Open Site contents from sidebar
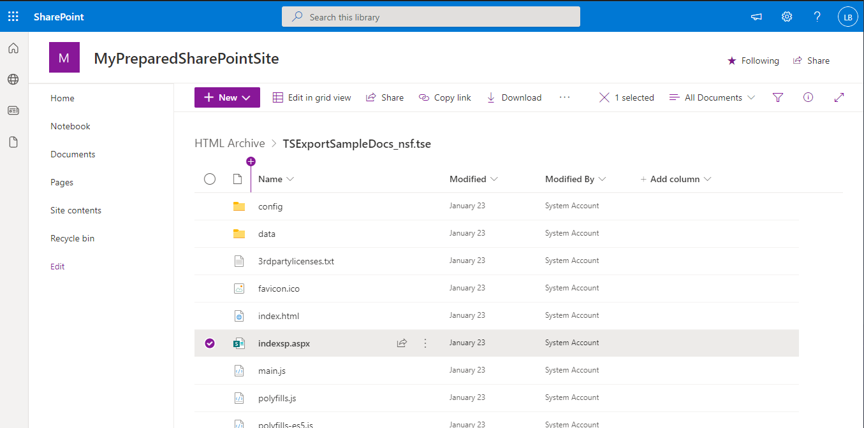The width and height of the screenshot is (864, 428). (75, 210)
